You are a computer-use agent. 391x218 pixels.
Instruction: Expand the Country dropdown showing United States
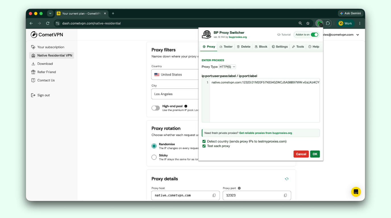coord(175,75)
